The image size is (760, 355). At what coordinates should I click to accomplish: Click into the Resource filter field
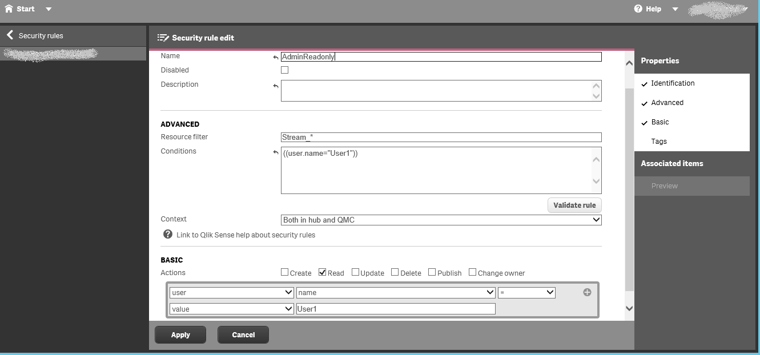pos(441,137)
